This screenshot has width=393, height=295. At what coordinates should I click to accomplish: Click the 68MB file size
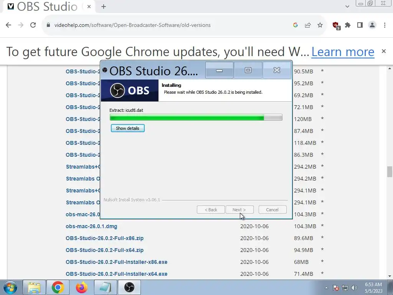[301, 262]
